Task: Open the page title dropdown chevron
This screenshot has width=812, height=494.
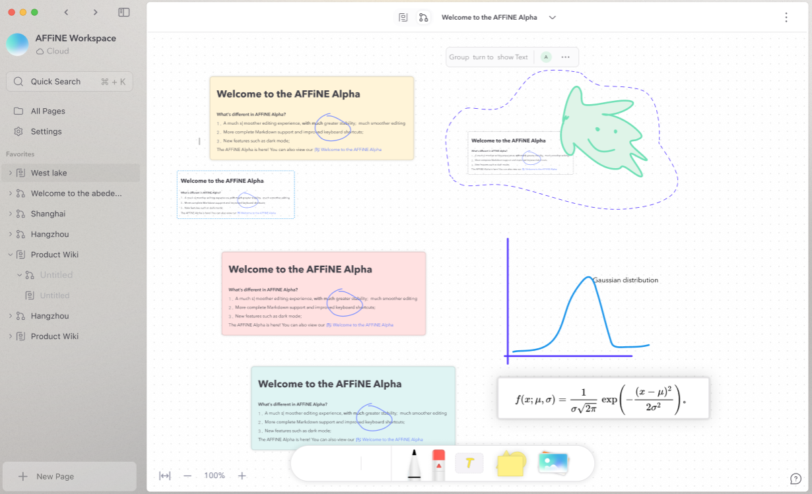Action: pos(553,17)
